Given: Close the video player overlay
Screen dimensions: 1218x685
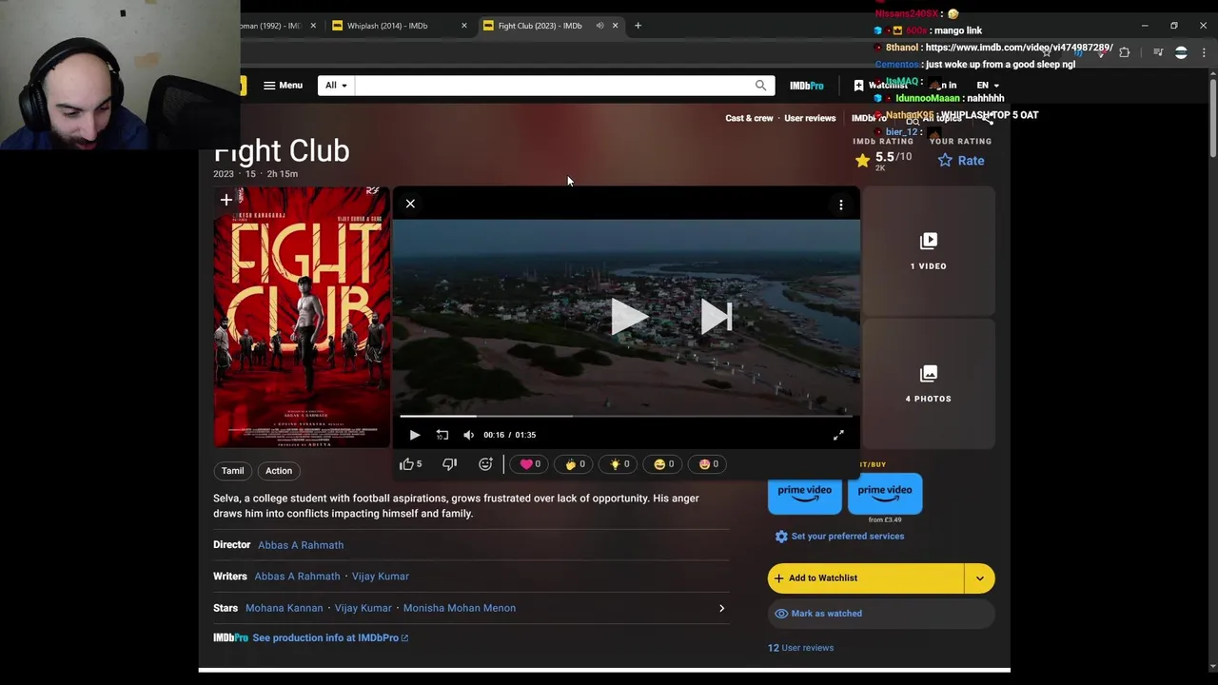Looking at the screenshot, I should (410, 204).
